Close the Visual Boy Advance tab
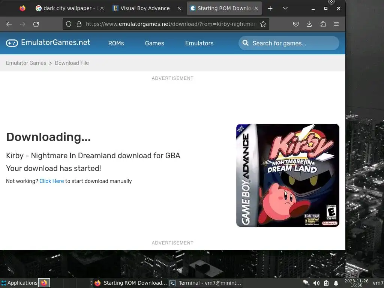 [179, 8]
